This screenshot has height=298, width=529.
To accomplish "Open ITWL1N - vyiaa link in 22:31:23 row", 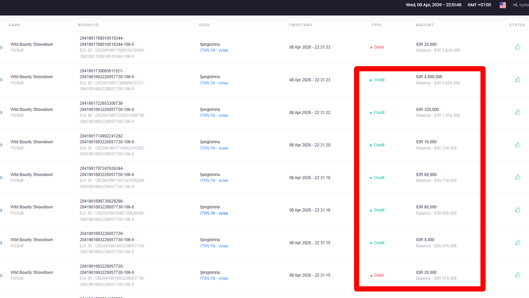I will [x=214, y=83].
